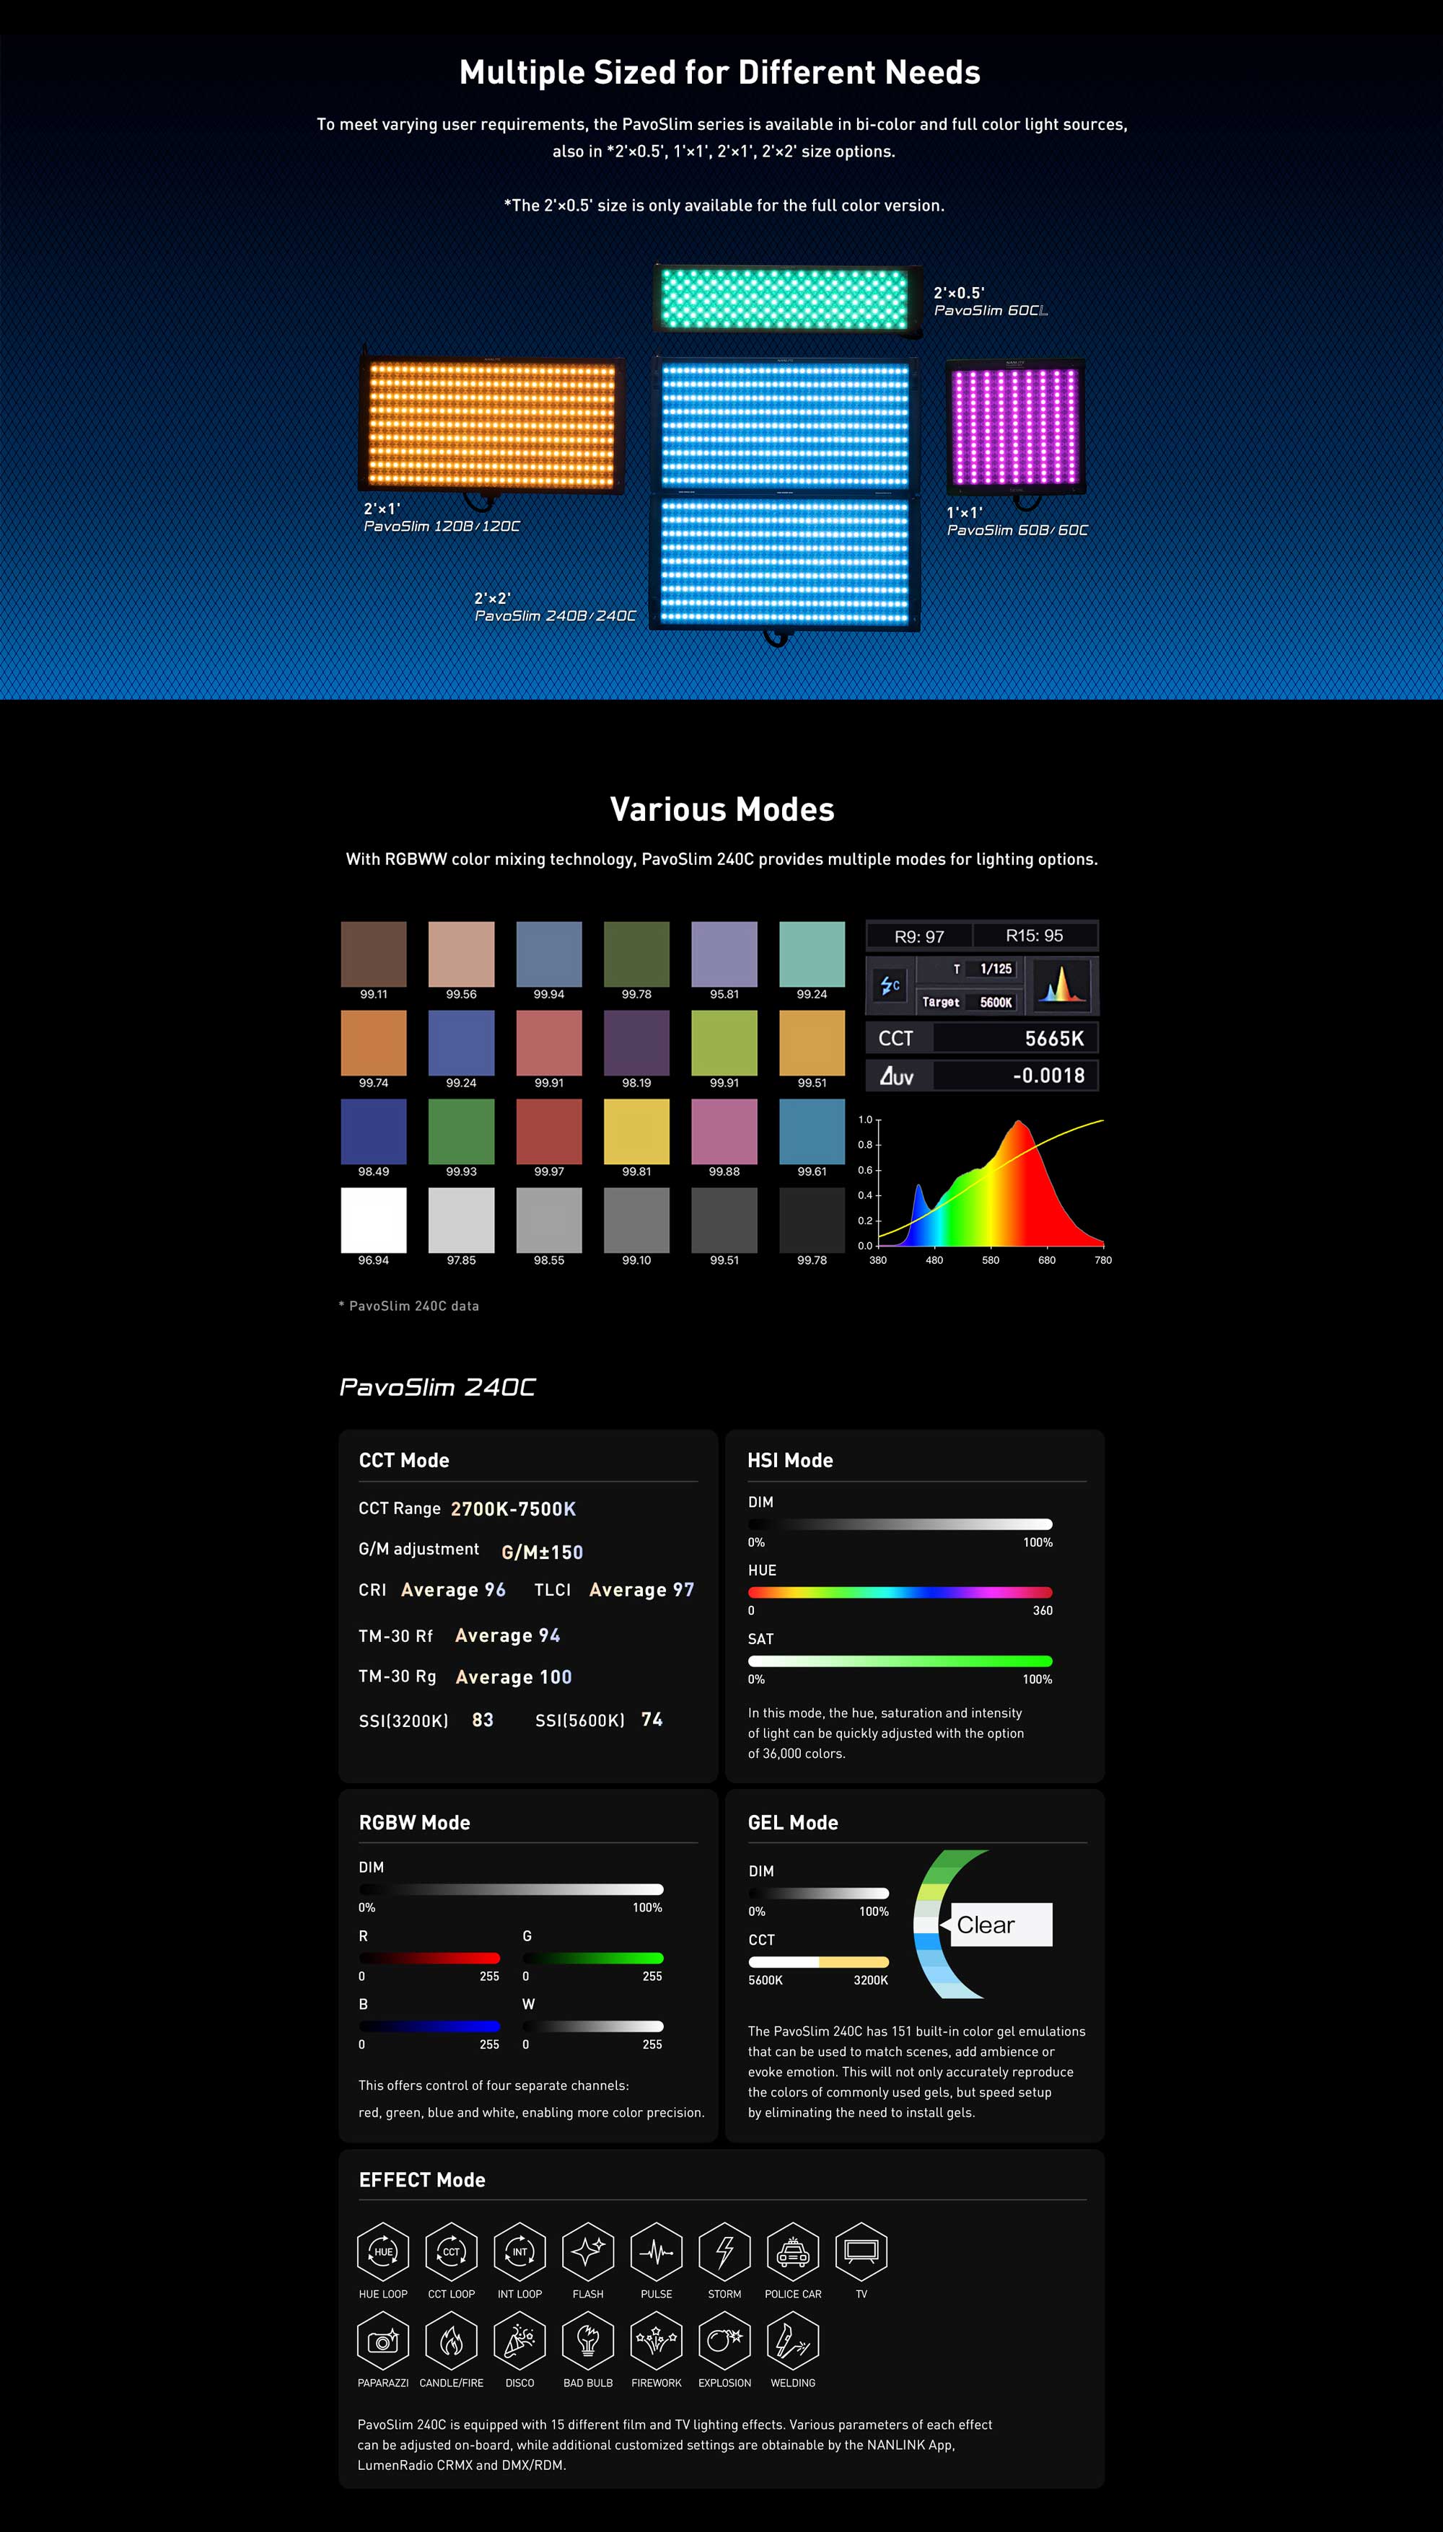The height and width of the screenshot is (2532, 1443).
Task: Click the pink swatch rated 99.88
Action: [x=724, y=1131]
